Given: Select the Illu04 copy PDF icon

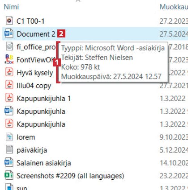Looking at the screenshot, I should 9,85.
